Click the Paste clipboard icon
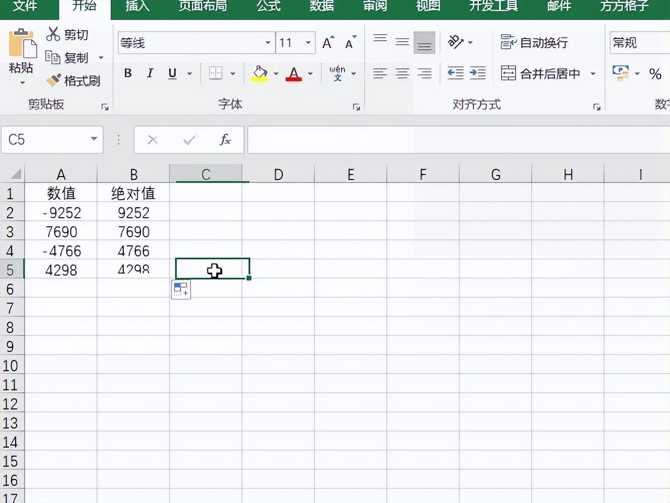This screenshot has width=670, height=503. pos(22,44)
